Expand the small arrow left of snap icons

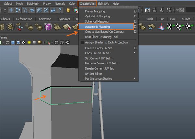click(x=5, y=10)
